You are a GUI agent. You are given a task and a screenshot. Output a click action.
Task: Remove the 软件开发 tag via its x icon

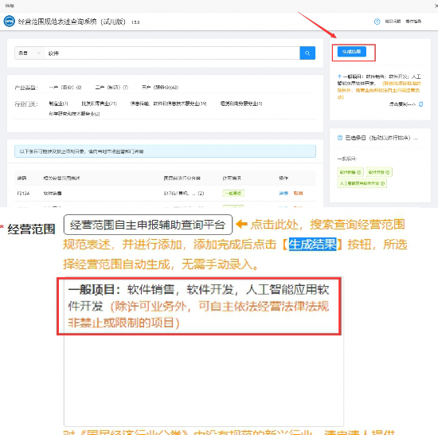coord(388,172)
